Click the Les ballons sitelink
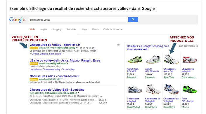206x114 pixels. pos(35,69)
